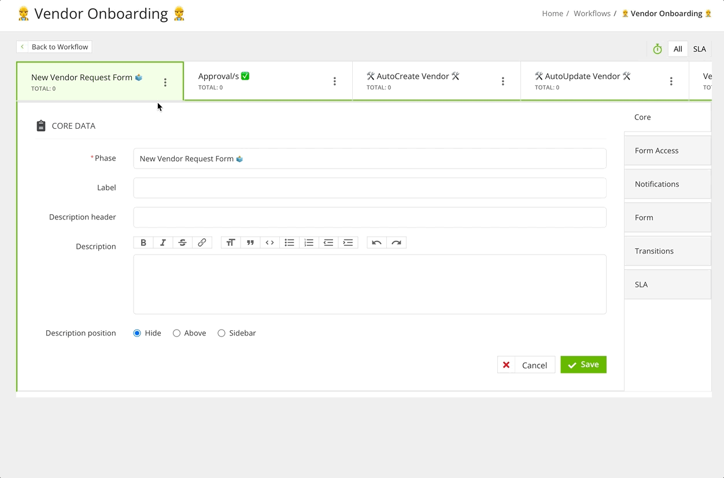Insert a blockquote in the description

click(250, 242)
